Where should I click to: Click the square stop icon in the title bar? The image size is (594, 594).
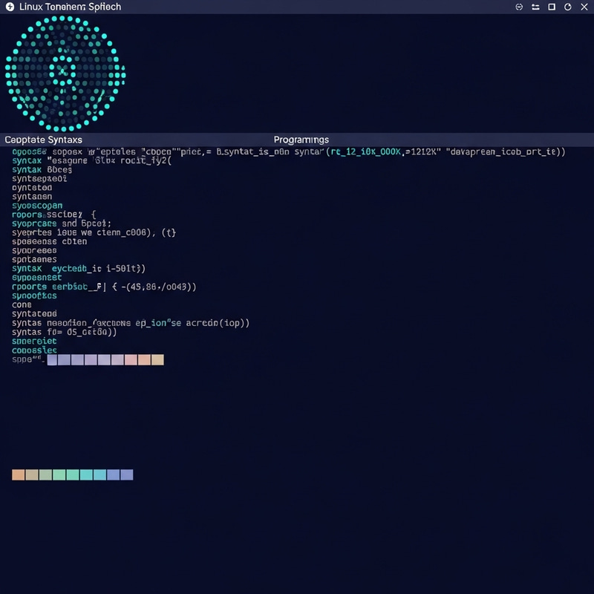[551, 7]
